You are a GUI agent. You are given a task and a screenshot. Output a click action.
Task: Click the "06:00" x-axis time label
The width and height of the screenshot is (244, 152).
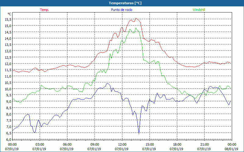(67, 144)
